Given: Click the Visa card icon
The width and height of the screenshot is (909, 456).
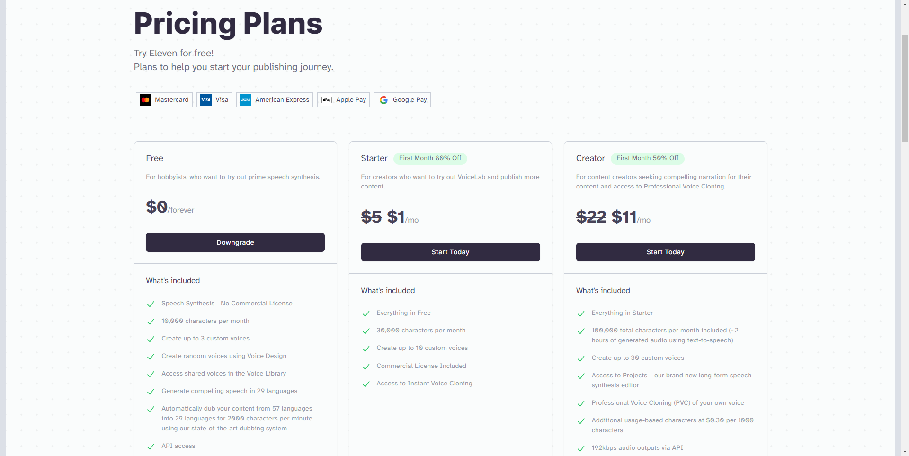Looking at the screenshot, I should tap(206, 100).
